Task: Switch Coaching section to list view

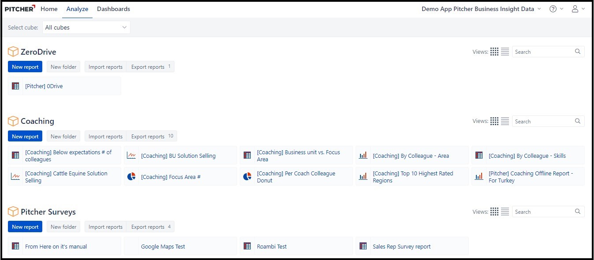Action: click(x=505, y=121)
